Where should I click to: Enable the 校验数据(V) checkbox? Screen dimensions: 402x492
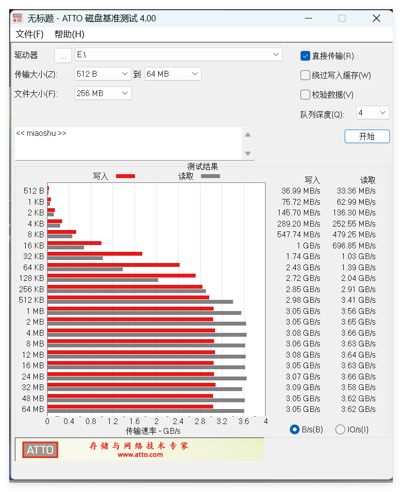point(305,95)
